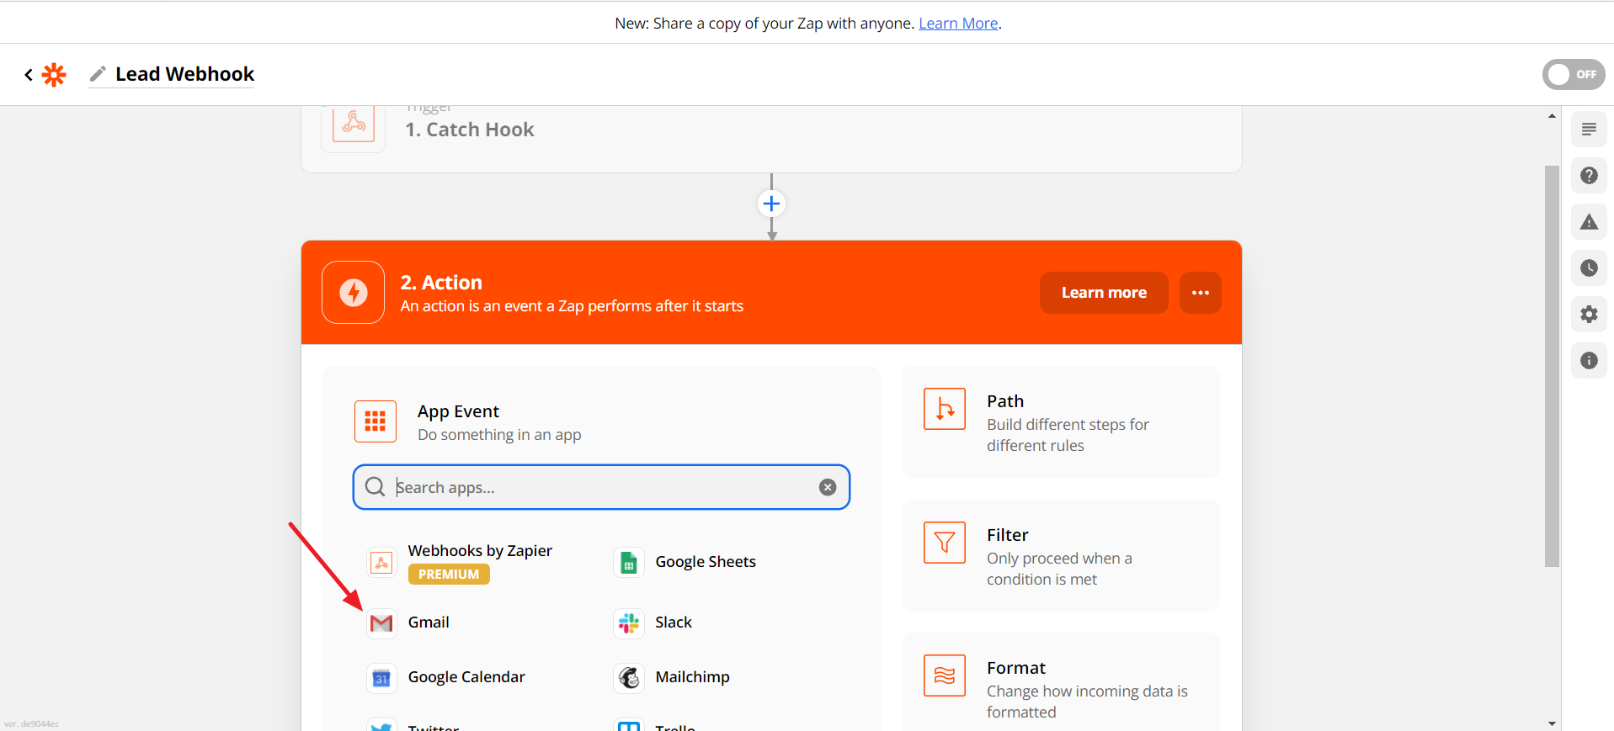
Task: Click the Format waves icon
Action: click(945, 675)
